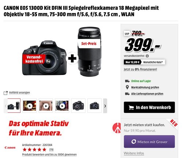183x158 pixels.
Task: Click the location pin icon for Marktabholung
Action: [127, 87]
